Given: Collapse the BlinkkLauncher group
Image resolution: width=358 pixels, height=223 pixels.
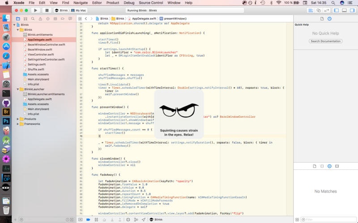Looking at the screenshot, I should (x=18, y=89).
